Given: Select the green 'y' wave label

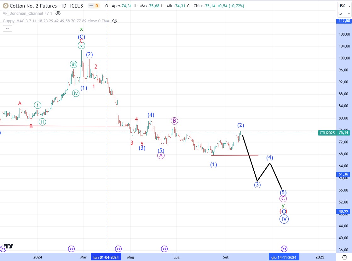Looking at the screenshot, I should click(283, 205).
